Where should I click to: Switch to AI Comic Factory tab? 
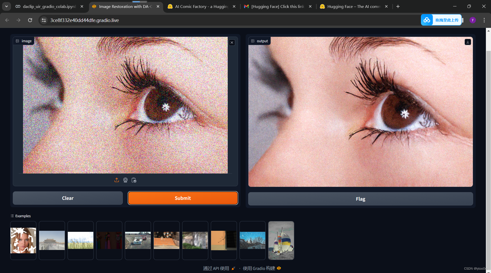(202, 6)
